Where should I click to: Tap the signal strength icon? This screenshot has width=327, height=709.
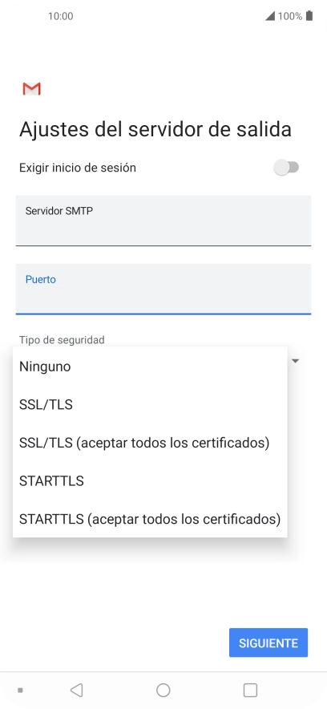pyautogui.click(x=270, y=16)
